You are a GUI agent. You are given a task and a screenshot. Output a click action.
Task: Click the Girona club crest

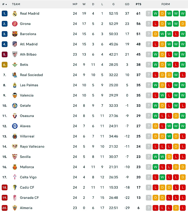pos(15,24)
